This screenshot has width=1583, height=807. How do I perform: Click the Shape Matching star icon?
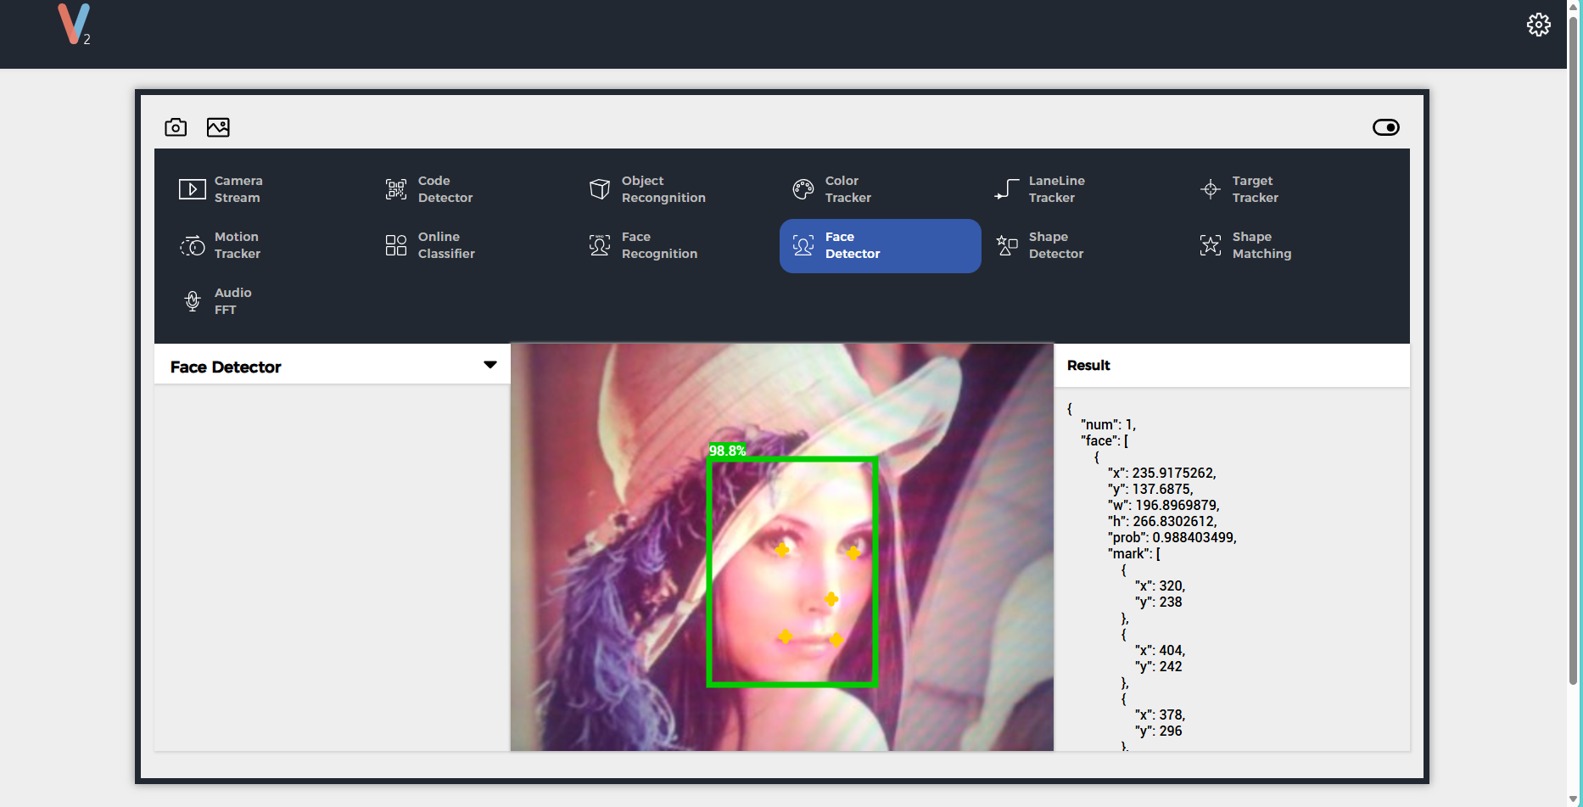pyautogui.click(x=1211, y=245)
